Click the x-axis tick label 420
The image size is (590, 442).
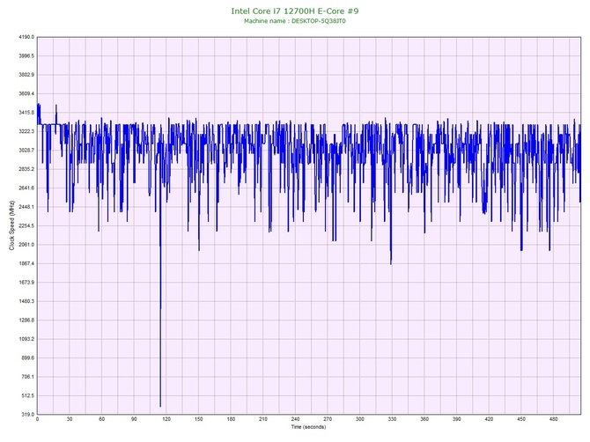(x=489, y=419)
